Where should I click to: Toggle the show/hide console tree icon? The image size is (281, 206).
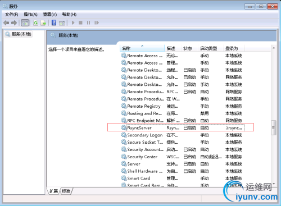tap(25, 23)
